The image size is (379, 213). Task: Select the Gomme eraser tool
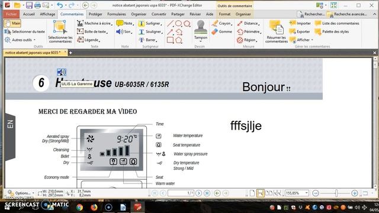221,31
